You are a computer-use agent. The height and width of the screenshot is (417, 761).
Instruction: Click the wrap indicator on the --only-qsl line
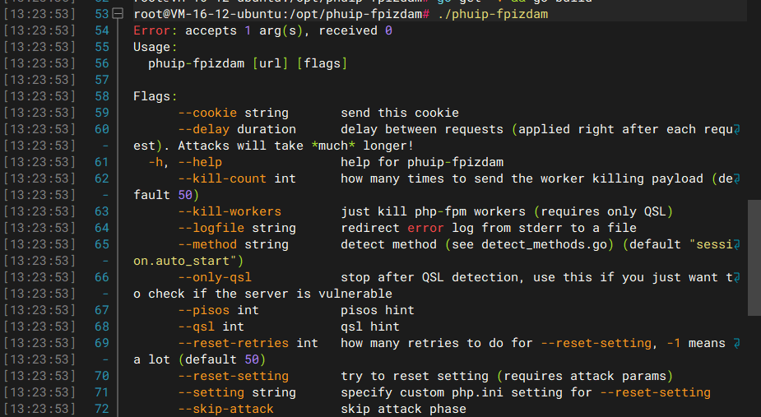tap(737, 277)
